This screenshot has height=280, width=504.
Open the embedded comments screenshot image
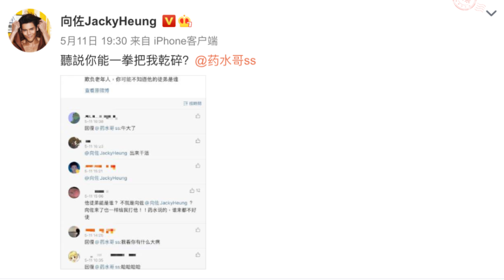coord(133,172)
